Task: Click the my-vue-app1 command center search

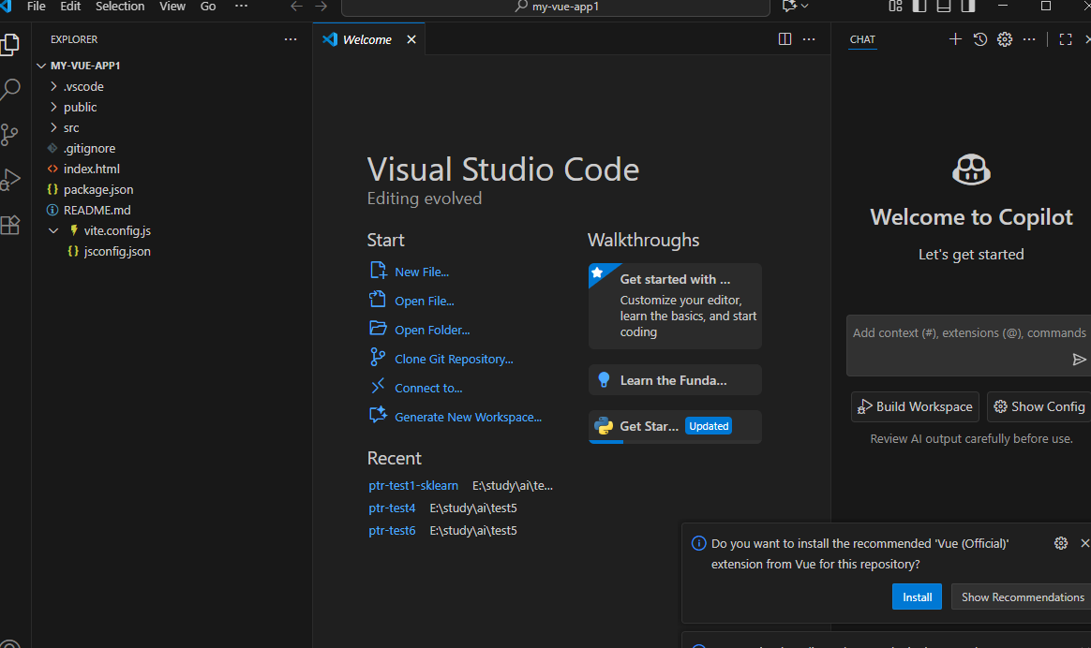Action: coord(555,7)
